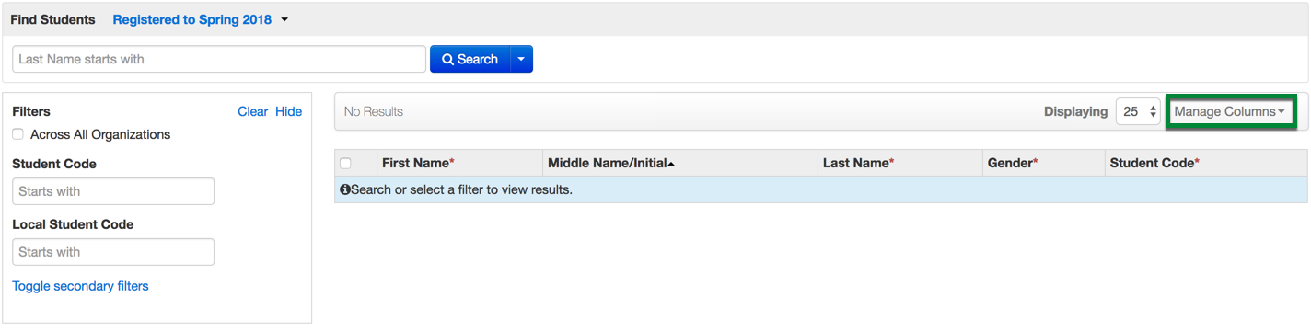Focus the Last Name starts with field
The height and width of the screenshot is (332, 1311).
[219, 59]
